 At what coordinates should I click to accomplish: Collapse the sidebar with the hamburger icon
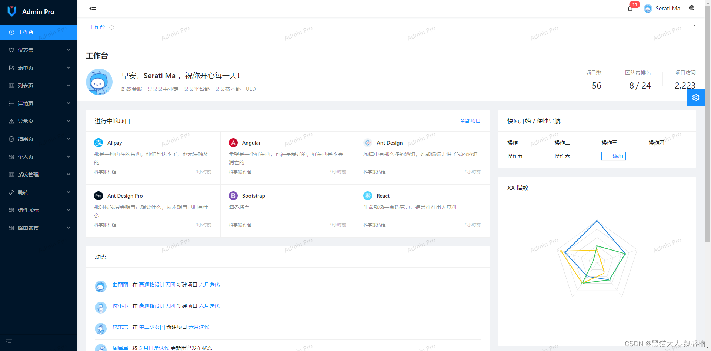(92, 8)
